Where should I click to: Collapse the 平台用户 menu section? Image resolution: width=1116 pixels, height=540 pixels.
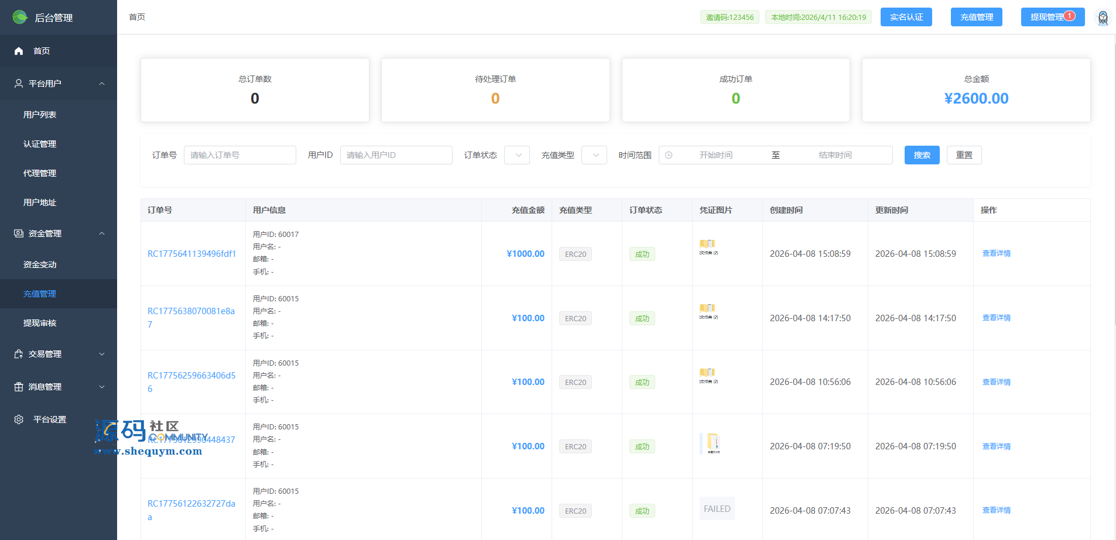pyautogui.click(x=102, y=84)
